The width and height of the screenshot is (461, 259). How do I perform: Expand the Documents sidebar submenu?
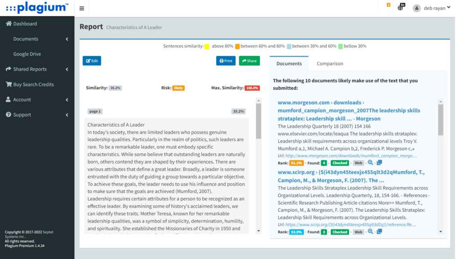pyautogui.click(x=67, y=39)
